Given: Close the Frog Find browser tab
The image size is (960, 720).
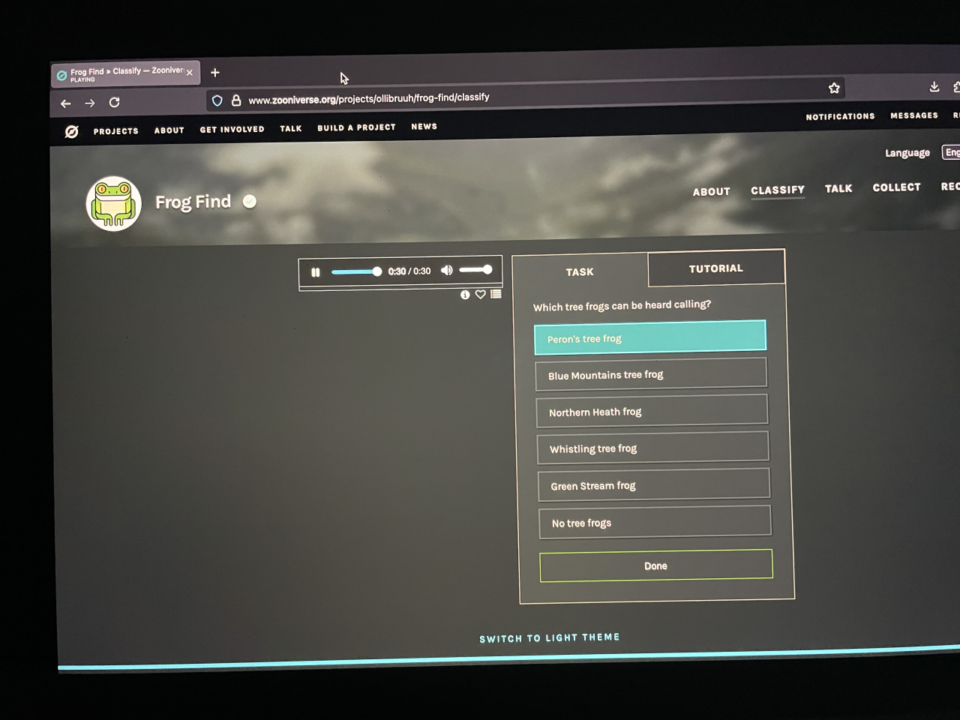Looking at the screenshot, I should [190, 73].
